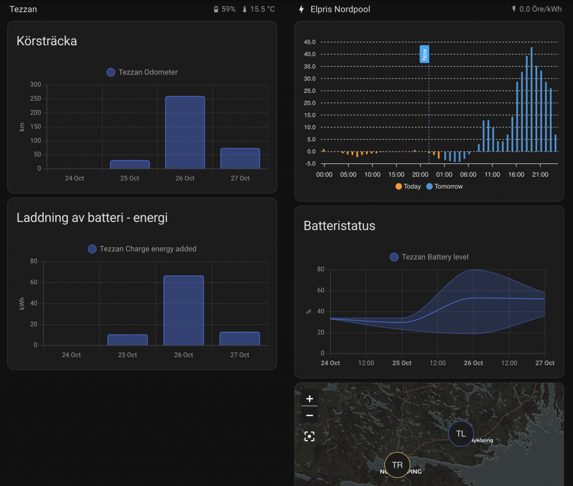This screenshot has height=486, width=573.
Task: Toggle the Tomorrow series in the price chart
Action: [444, 186]
